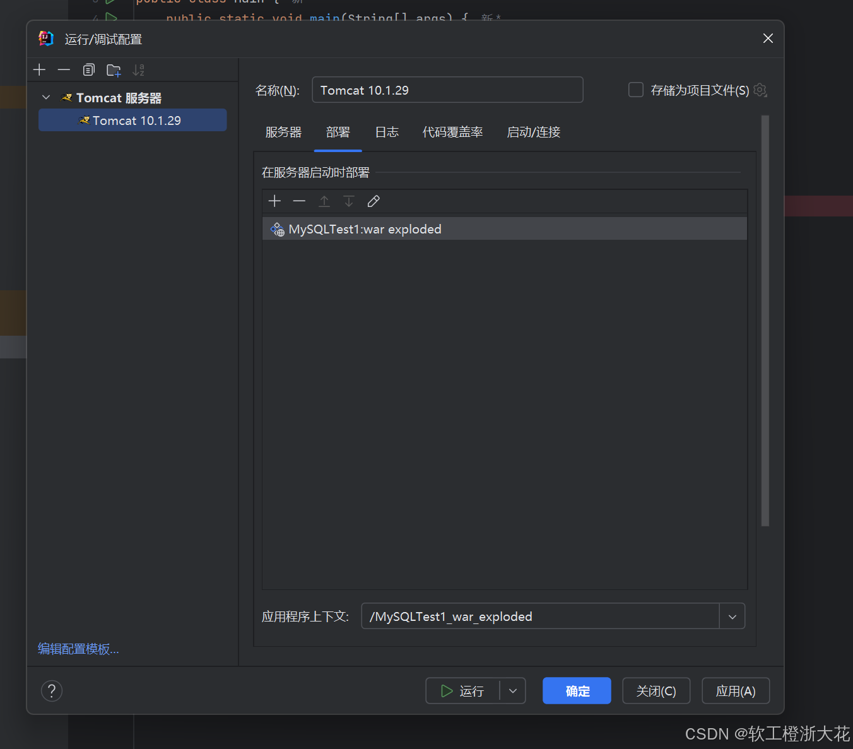The width and height of the screenshot is (853, 749).
Task: Open the dropdown arrow next to 运行
Action: coord(513,691)
